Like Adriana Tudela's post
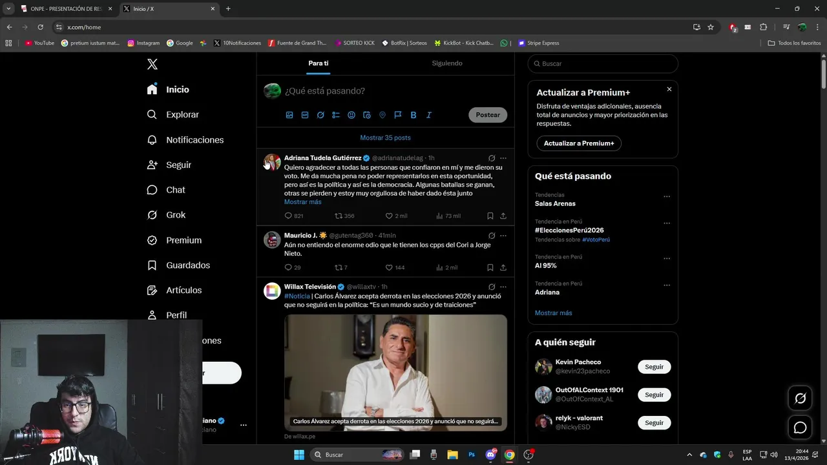 pos(396,216)
